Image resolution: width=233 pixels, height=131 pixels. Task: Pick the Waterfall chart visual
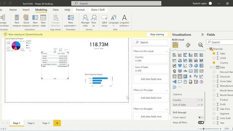click(x=174, y=65)
